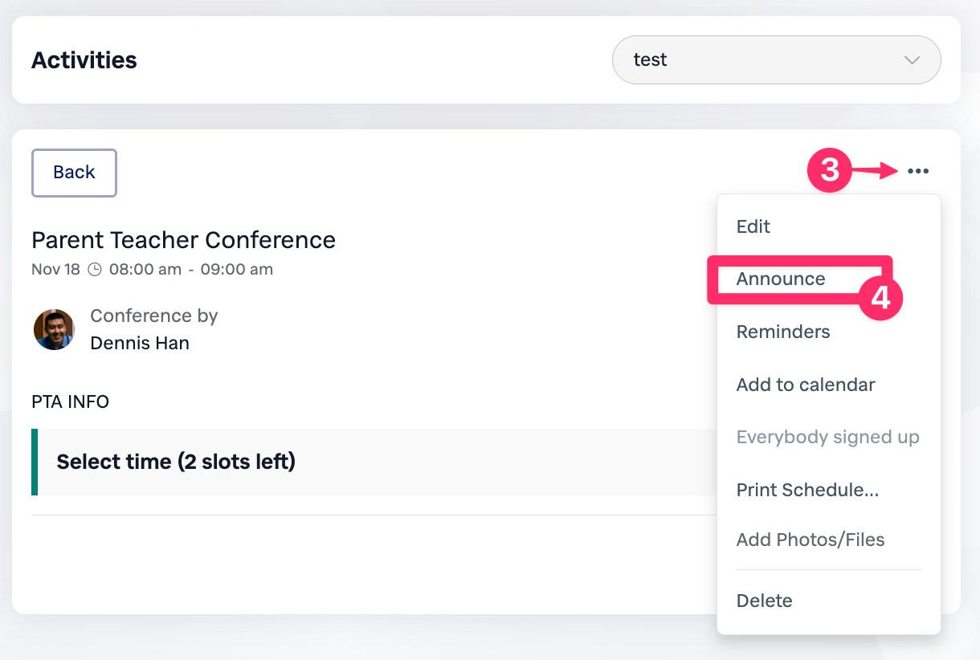Viewport: 980px width, 660px height.
Task: Expand the Select time (2 slots left) row
Action: tap(176, 462)
